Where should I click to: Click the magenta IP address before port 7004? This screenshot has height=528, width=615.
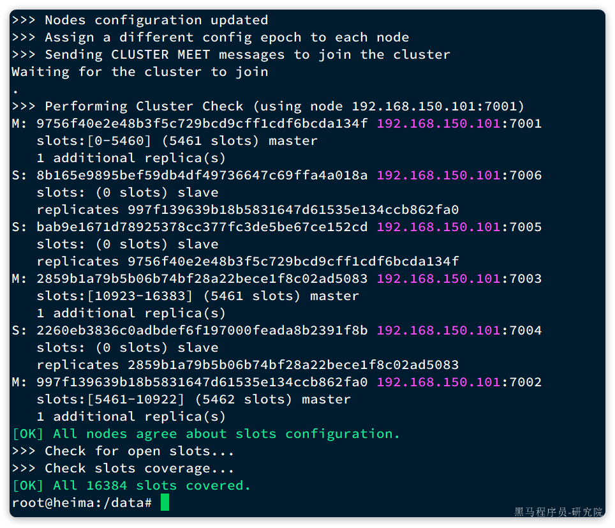pyautogui.click(x=438, y=330)
